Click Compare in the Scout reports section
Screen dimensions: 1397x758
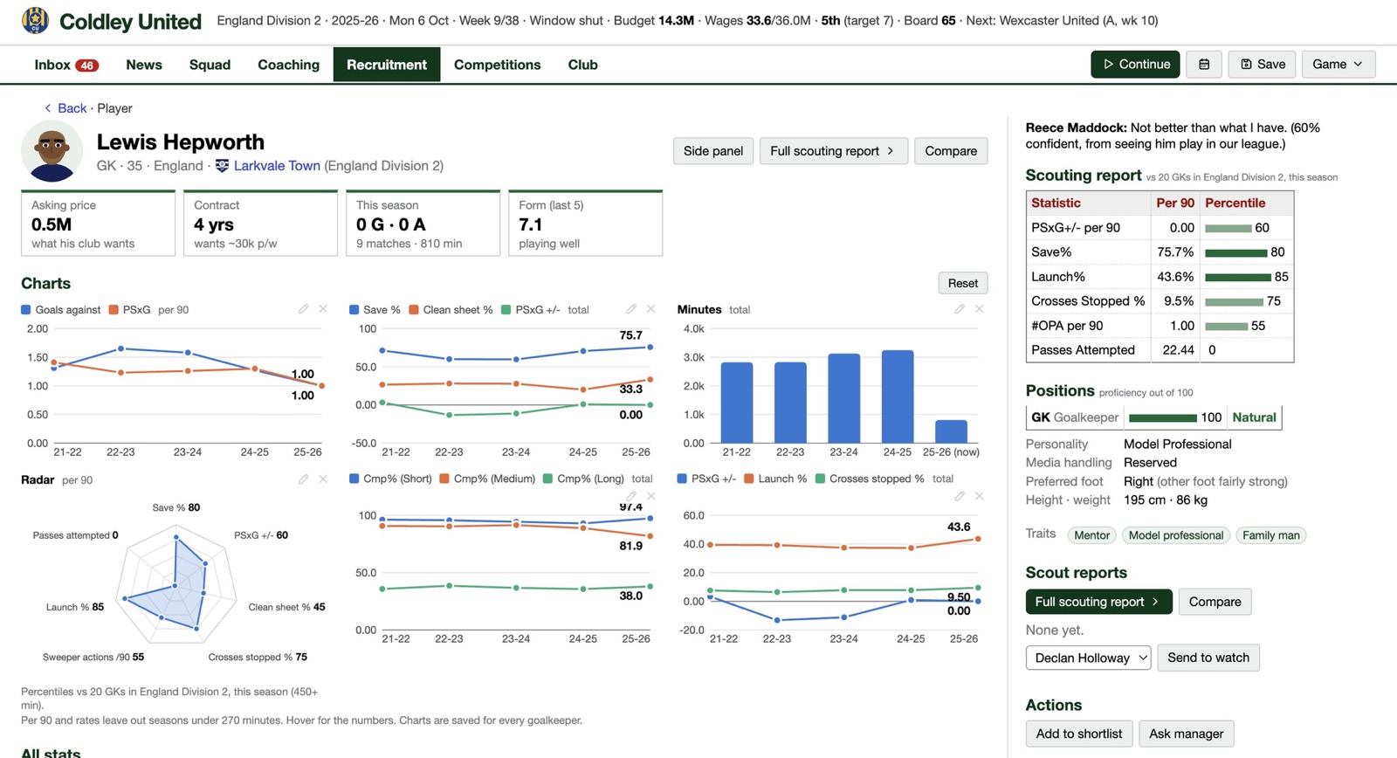[x=1215, y=602]
